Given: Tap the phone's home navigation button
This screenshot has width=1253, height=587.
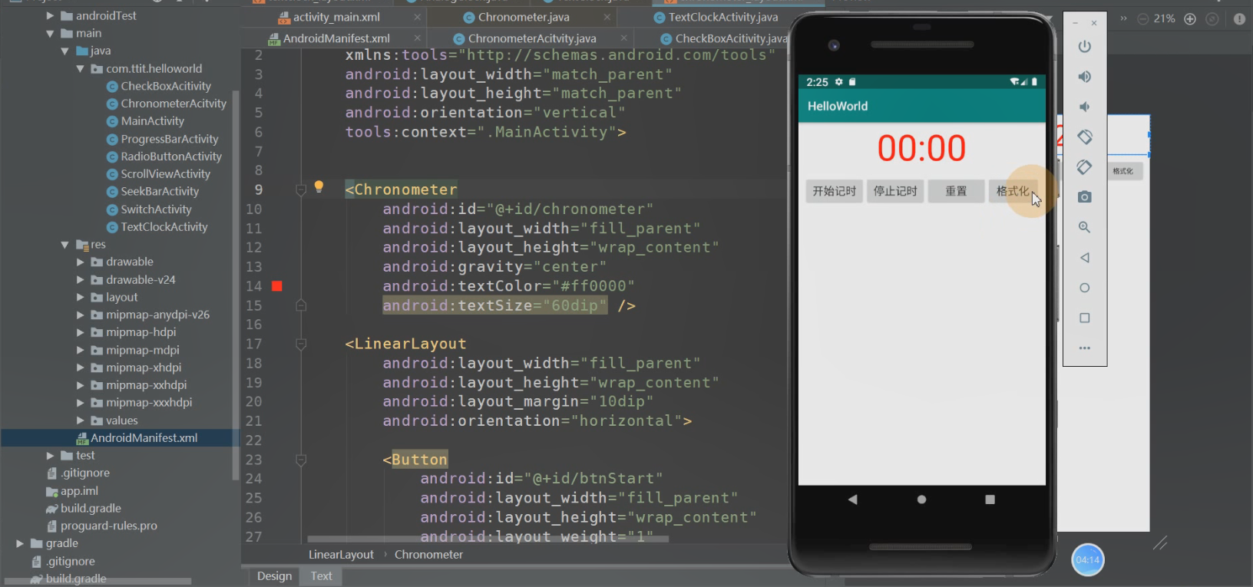Looking at the screenshot, I should 921,500.
